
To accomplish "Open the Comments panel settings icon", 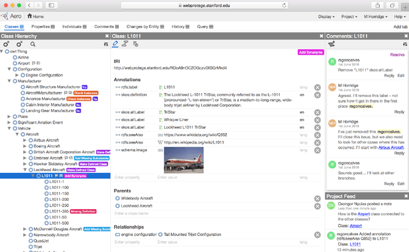I will (405, 44).
